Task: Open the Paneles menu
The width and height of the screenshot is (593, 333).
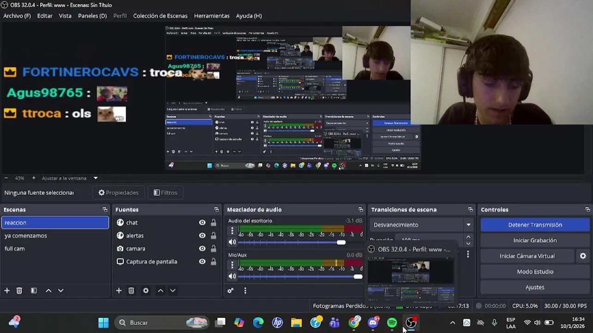Action: (92, 16)
